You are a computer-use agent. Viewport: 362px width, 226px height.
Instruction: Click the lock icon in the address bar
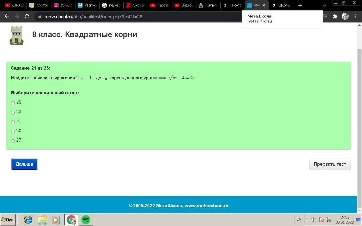pyautogui.click(x=40, y=17)
